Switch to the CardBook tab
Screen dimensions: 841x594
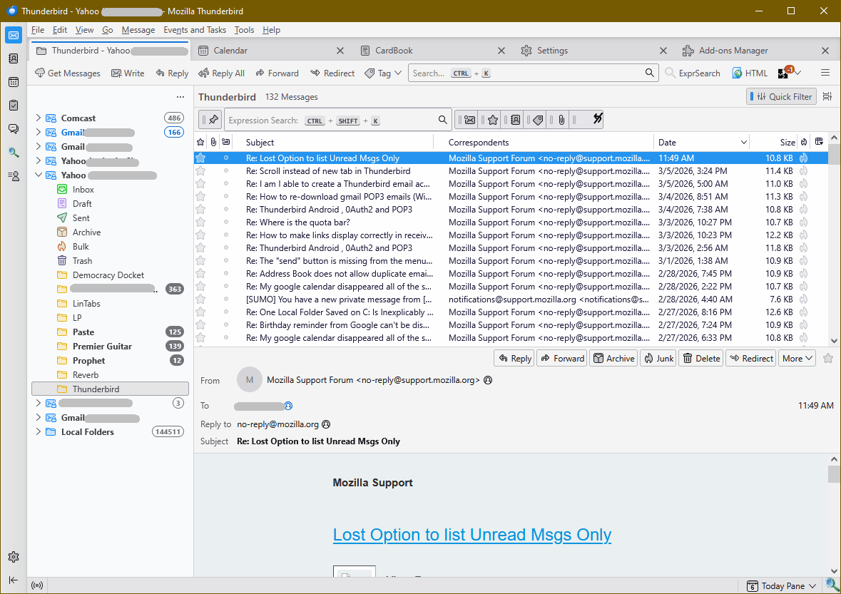(394, 51)
